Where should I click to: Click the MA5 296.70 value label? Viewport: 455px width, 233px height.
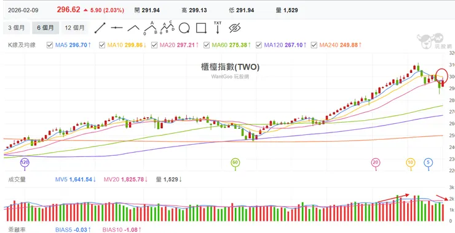pyautogui.click(x=73, y=45)
